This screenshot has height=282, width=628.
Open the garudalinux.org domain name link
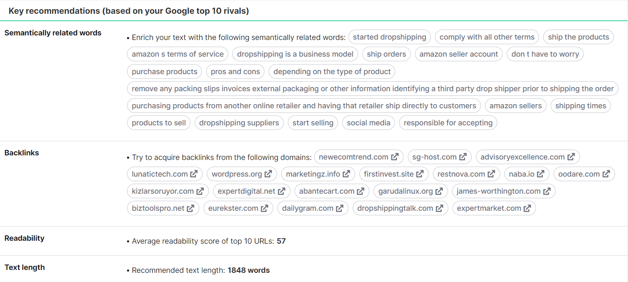point(405,191)
